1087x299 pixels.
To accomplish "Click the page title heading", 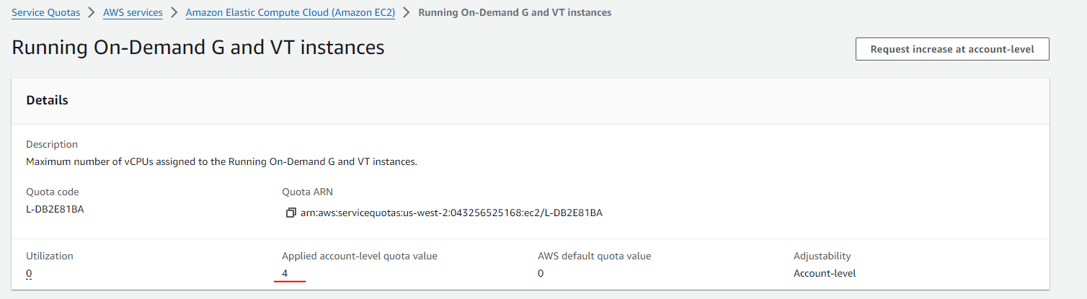I will pos(198,48).
